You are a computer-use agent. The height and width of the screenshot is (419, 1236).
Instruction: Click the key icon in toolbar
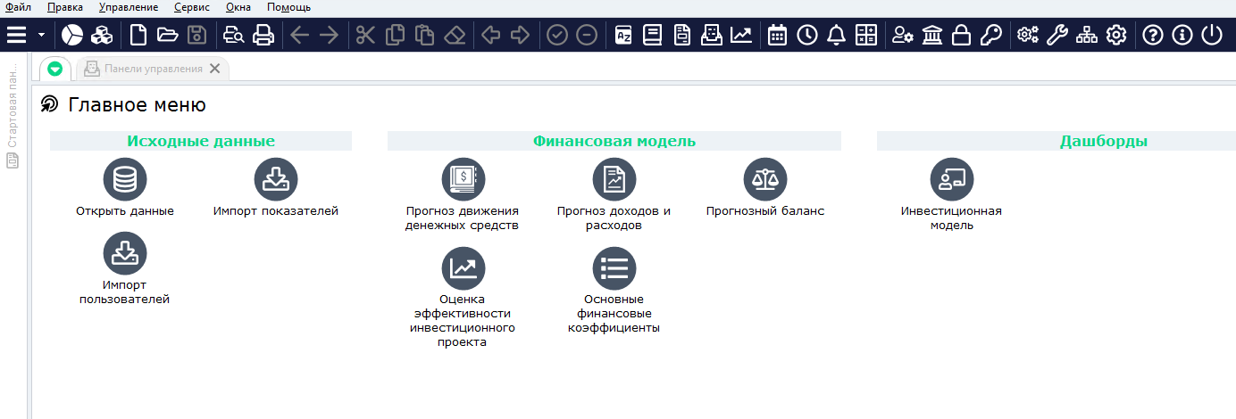990,35
